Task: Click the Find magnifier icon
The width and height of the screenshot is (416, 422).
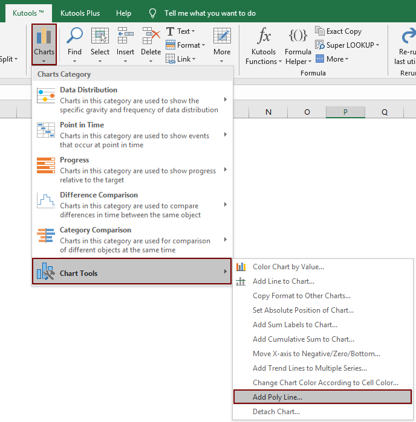Action: coord(75,35)
